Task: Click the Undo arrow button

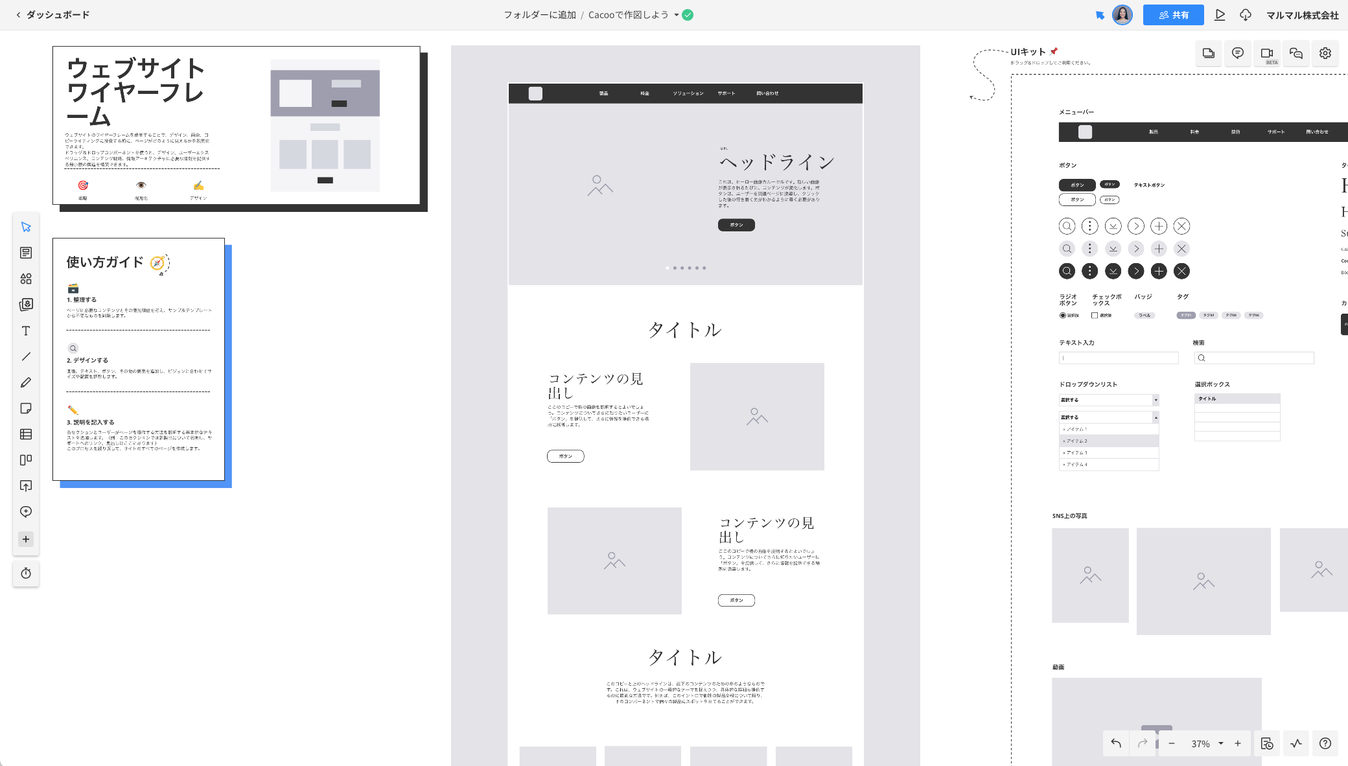Action: pos(1116,743)
